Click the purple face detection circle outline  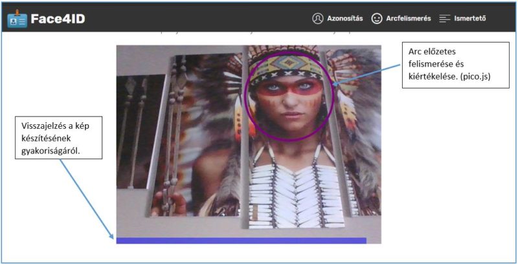pyautogui.click(x=245, y=97)
